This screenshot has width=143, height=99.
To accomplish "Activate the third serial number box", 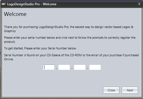I will tap(80, 67).
